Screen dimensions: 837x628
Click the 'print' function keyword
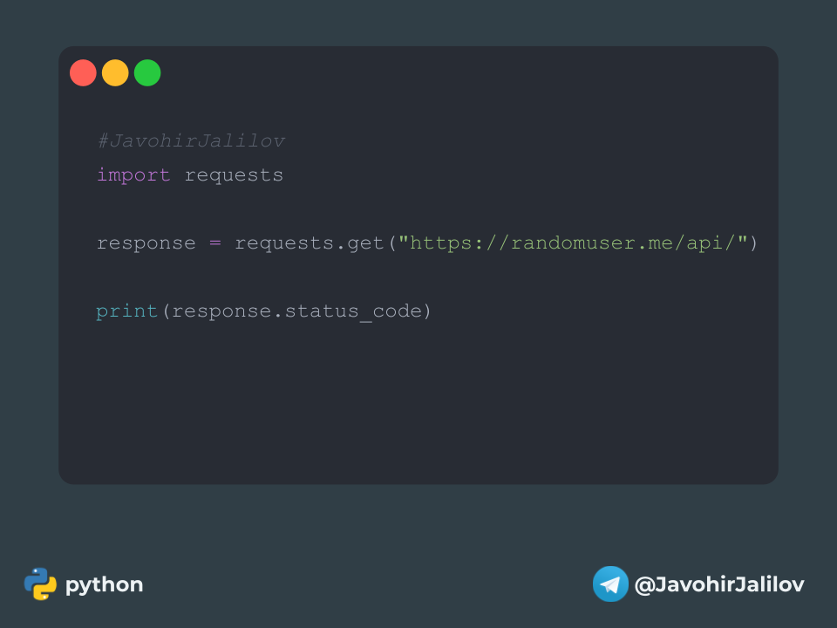point(127,311)
